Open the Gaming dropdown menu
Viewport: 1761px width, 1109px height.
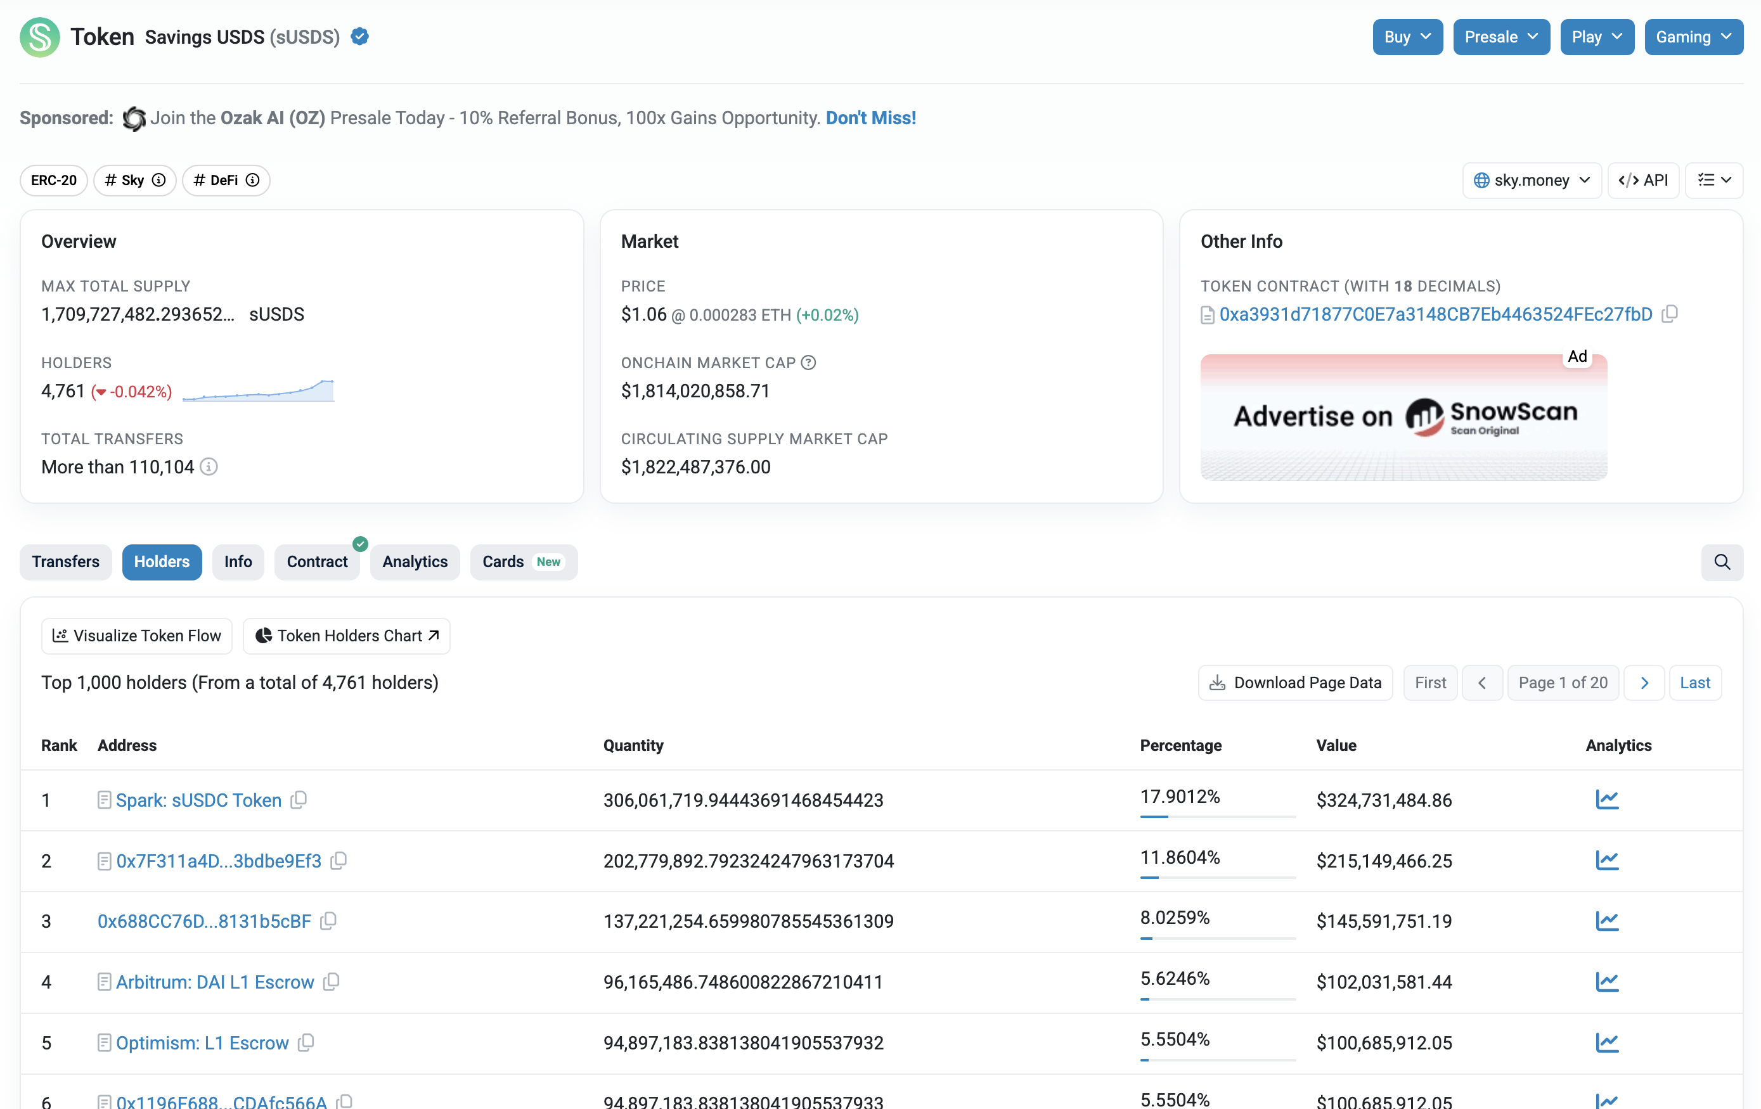(1693, 37)
